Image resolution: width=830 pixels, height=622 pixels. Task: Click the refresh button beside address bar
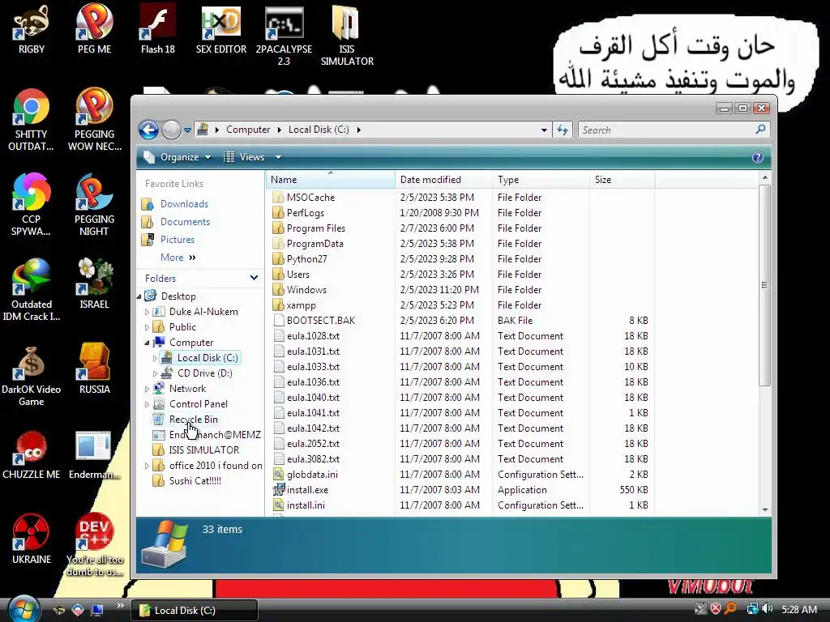pos(563,130)
